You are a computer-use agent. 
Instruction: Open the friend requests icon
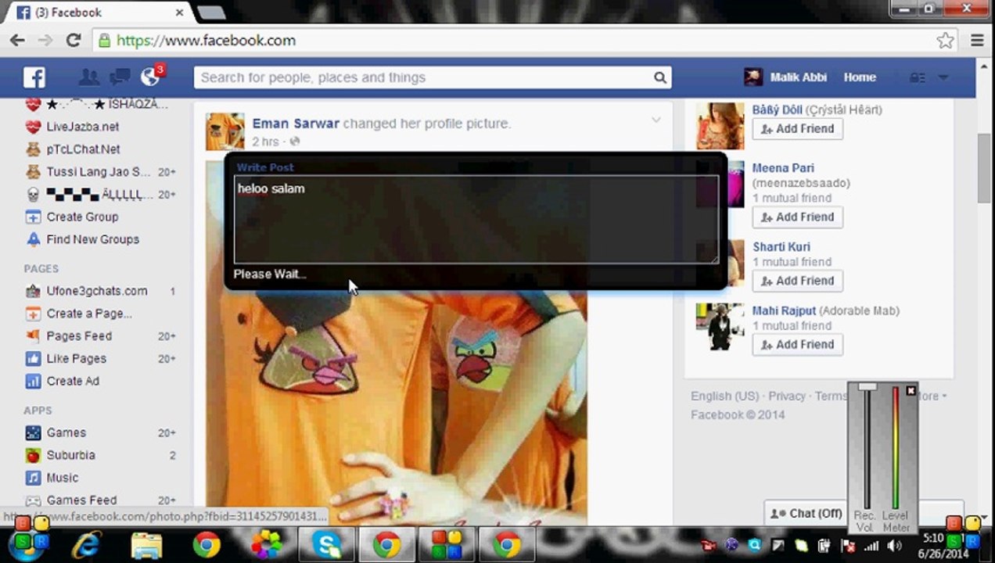point(89,77)
